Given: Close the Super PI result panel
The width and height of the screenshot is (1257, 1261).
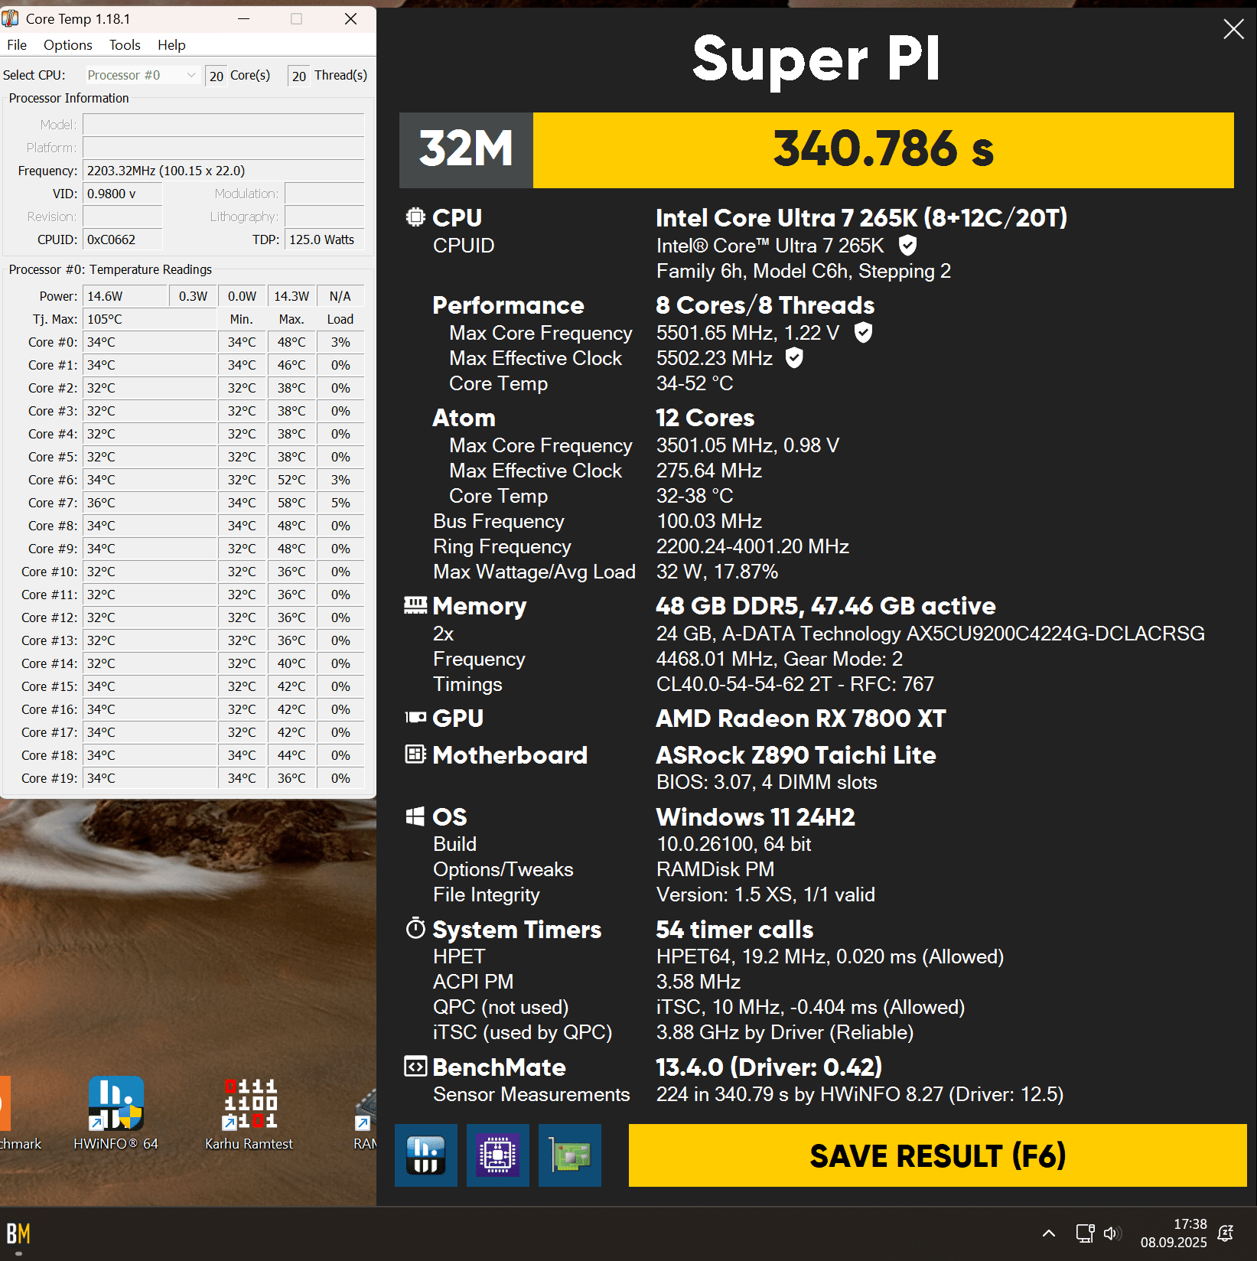Looking at the screenshot, I should point(1233,29).
